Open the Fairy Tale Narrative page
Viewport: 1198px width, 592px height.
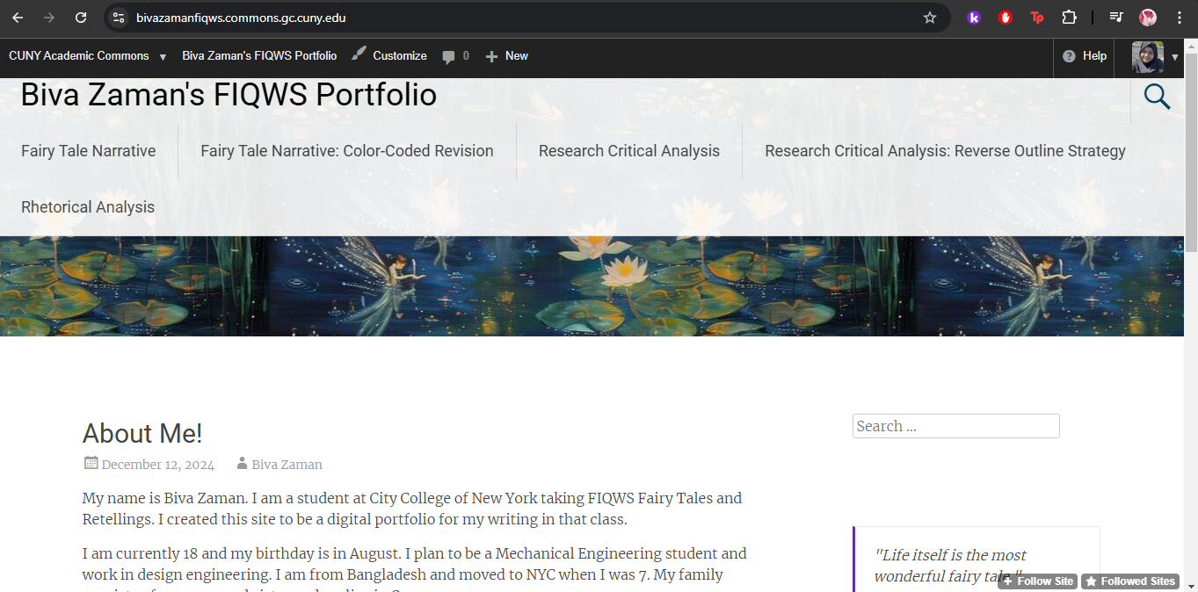tap(88, 151)
